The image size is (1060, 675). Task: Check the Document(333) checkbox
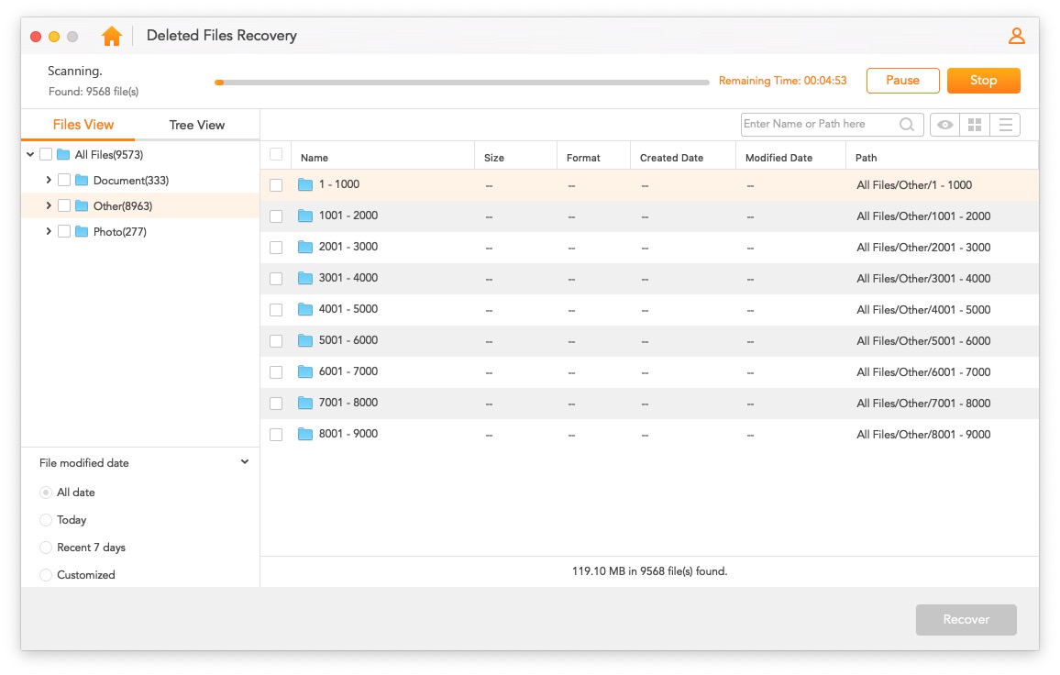64,181
